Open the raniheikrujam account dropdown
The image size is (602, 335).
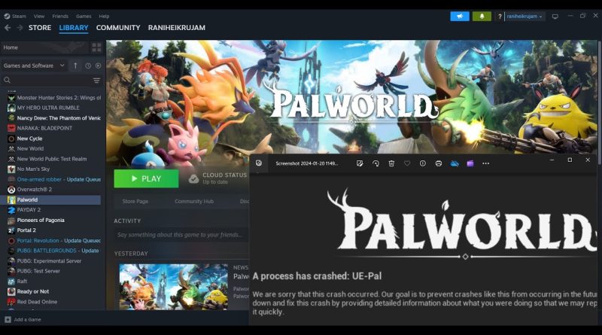click(x=524, y=17)
